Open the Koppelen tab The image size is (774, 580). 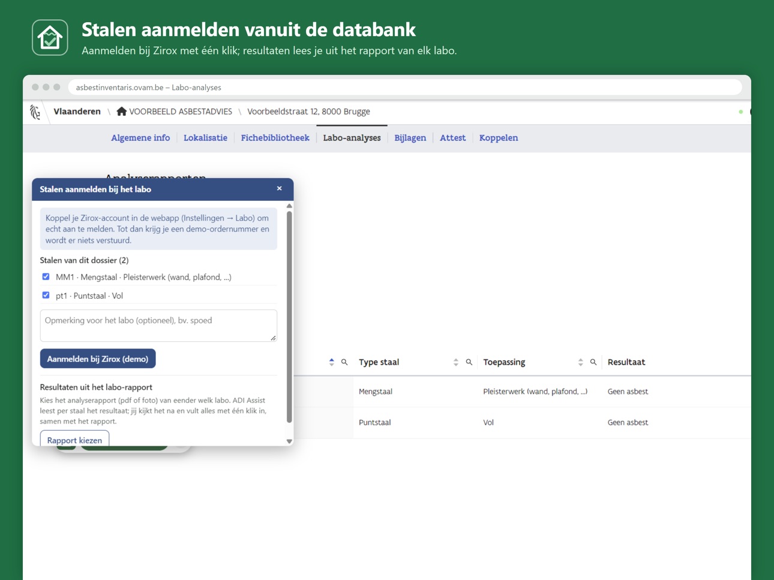(x=499, y=138)
